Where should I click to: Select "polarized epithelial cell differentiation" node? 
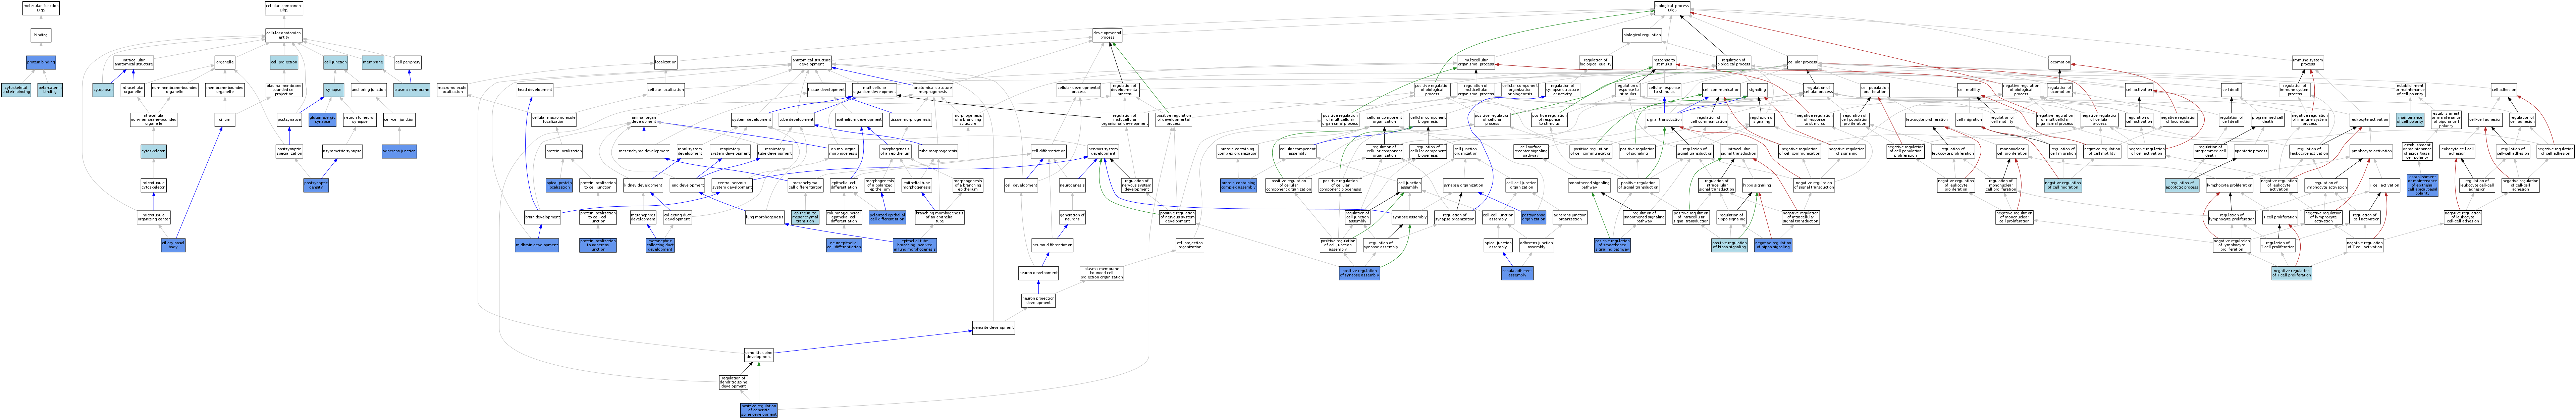[x=887, y=217]
